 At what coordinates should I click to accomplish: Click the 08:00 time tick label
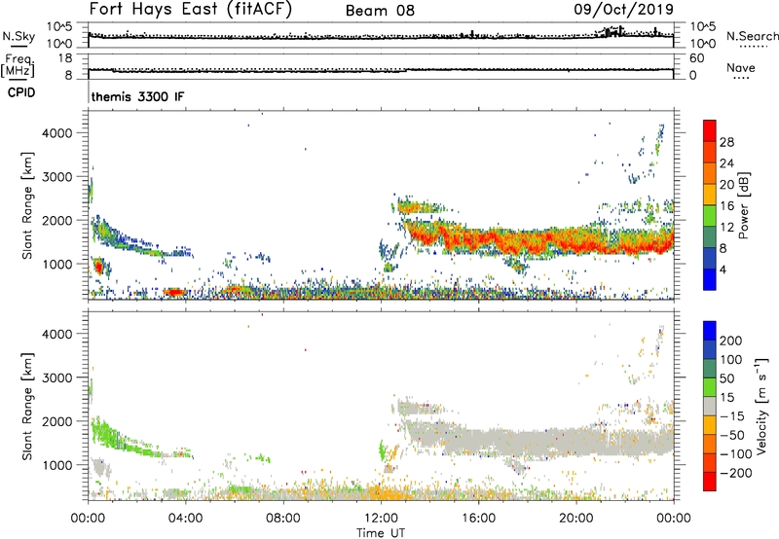click(x=283, y=519)
